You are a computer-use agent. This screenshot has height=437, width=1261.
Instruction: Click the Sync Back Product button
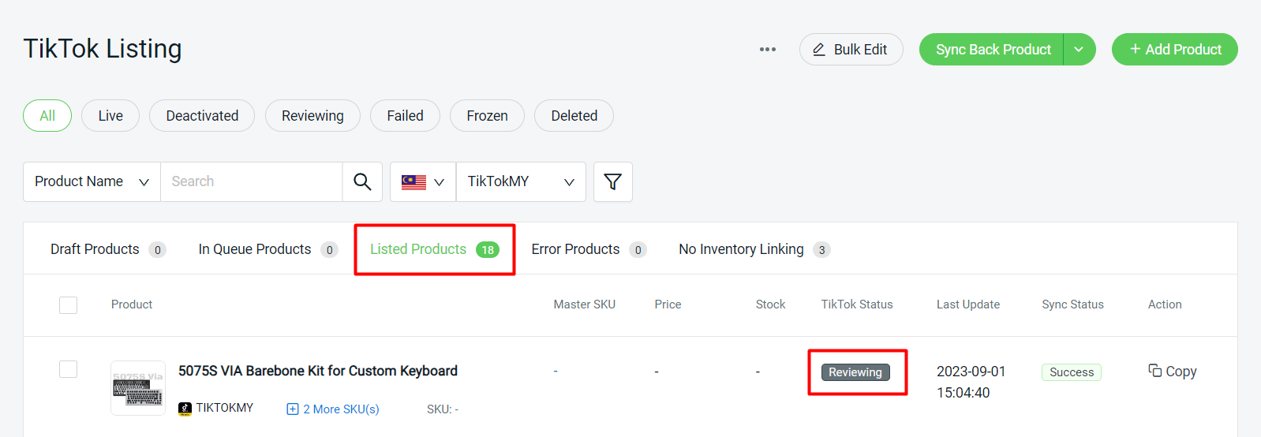click(x=992, y=50)
